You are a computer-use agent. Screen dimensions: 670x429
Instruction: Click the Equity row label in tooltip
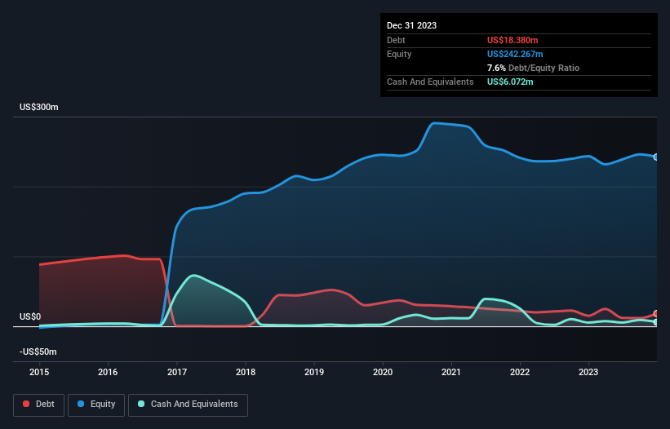(x=399, y=54)
